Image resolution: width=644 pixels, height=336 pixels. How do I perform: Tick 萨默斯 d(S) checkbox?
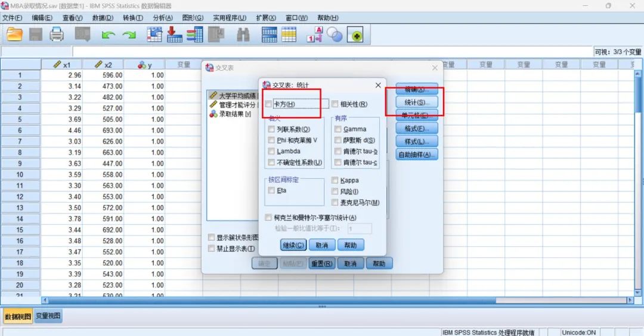338,140
